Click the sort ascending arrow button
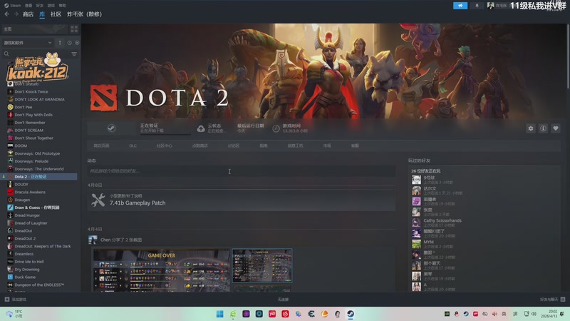The height and width of the screenshot is (321, 570). click(60, 43)
